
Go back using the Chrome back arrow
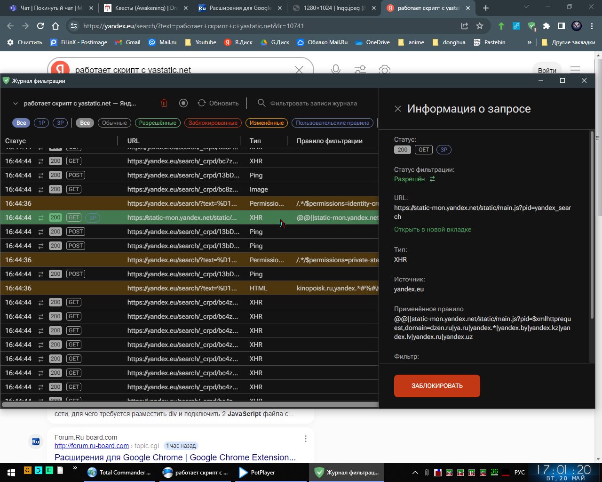pos(11,26)
